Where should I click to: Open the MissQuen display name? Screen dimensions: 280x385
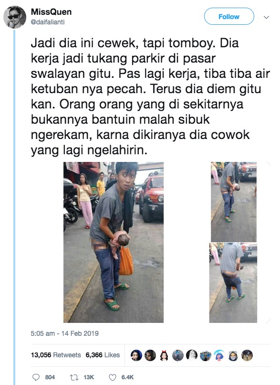(51, 12)
